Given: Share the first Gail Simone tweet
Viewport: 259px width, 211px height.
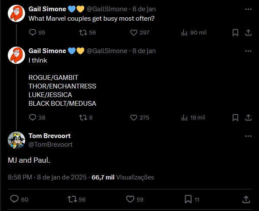Looking at the screenshot, I should pyautogui.click(x=248, y=32).
